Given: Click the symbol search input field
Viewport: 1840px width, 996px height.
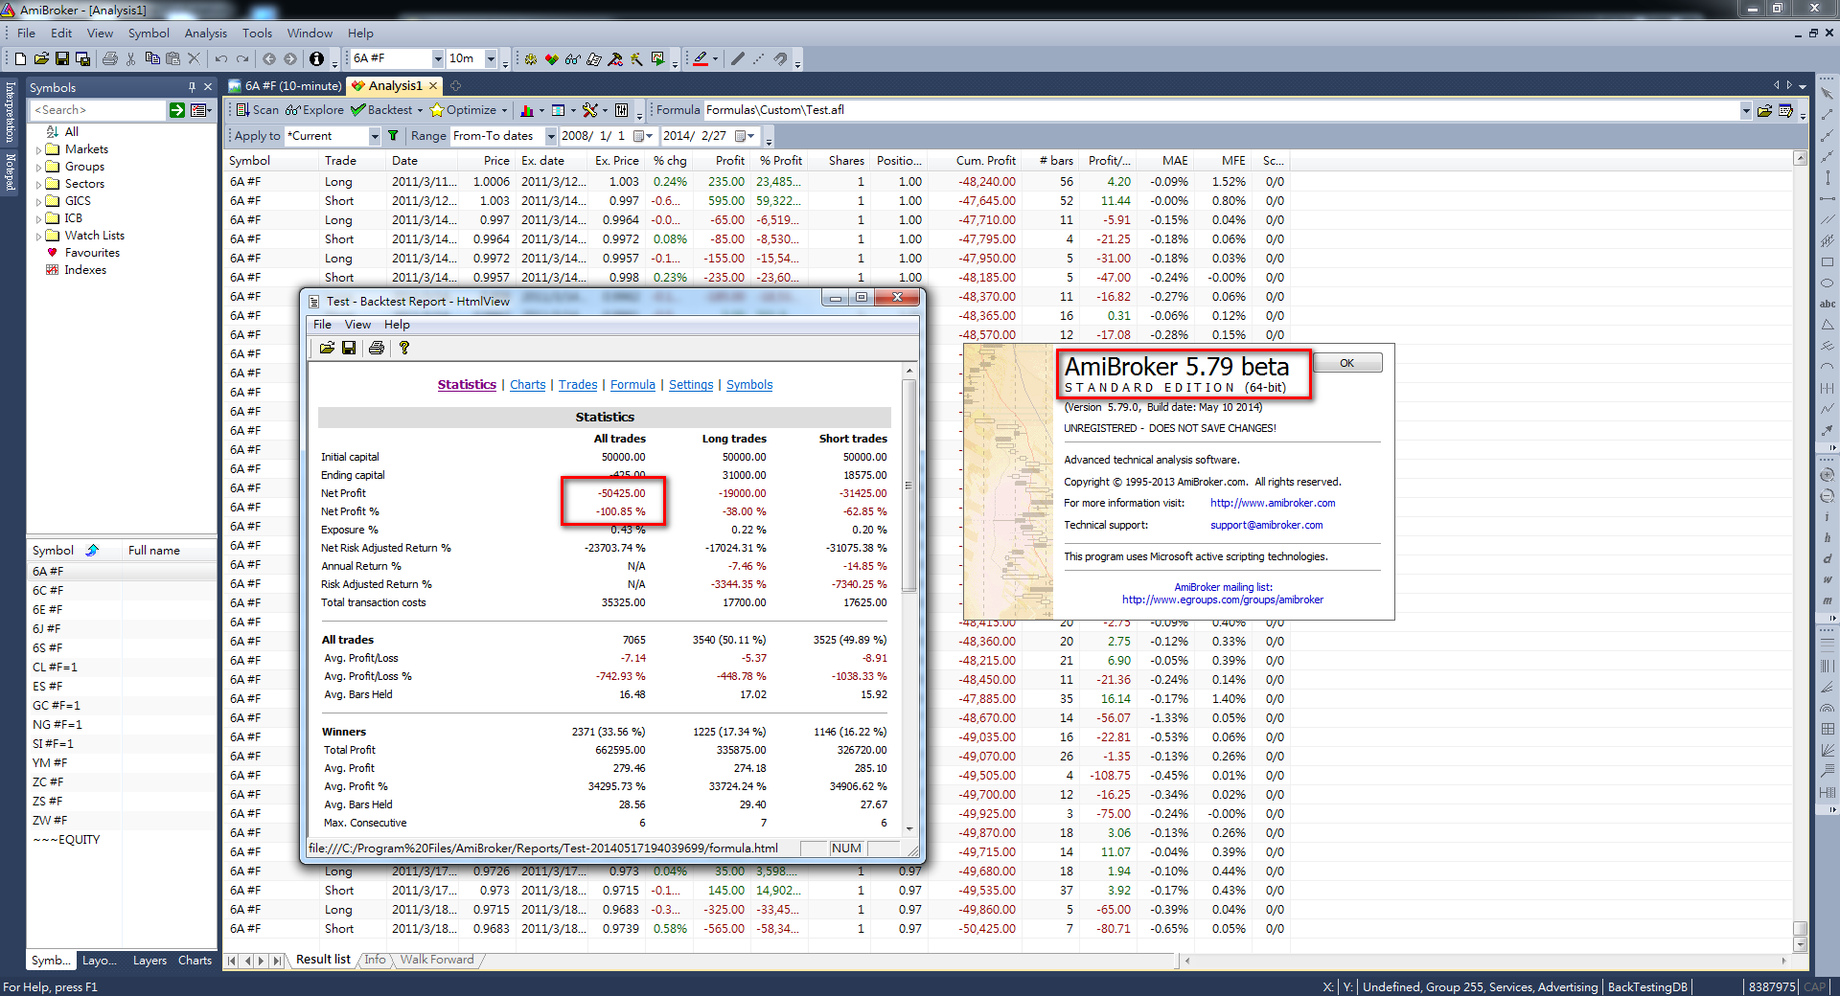Looking at the screenshot, I should (98, 110).
